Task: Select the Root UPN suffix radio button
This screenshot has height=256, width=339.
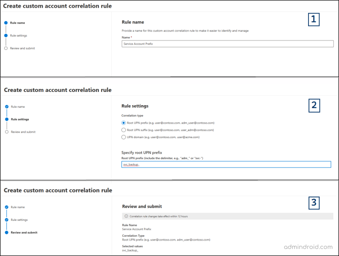Action: point(124,130)
